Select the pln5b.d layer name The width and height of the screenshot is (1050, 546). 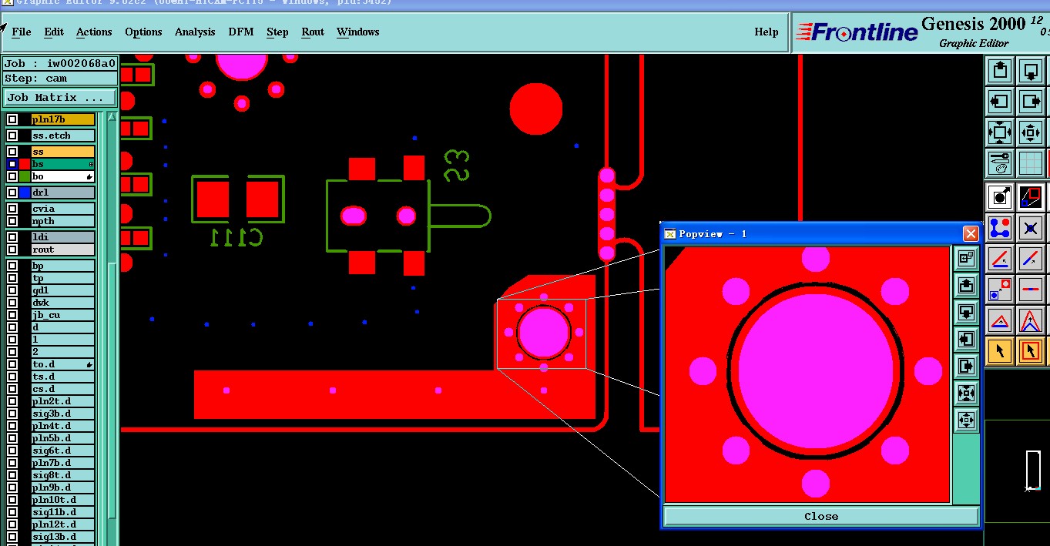63,438
